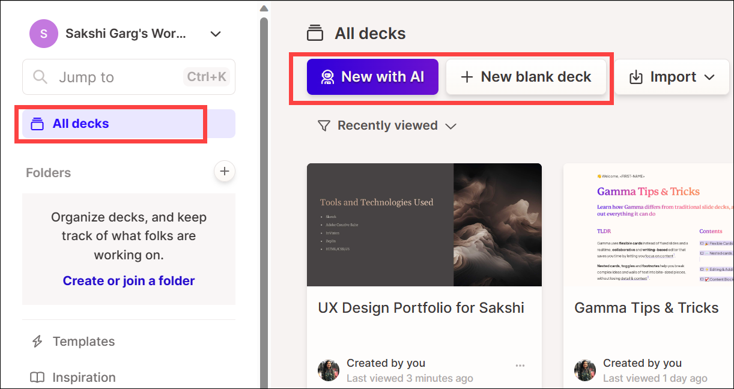This screenshot has width=734, height=389.
Task: Click the Gamma Tips & Tricks title
Action: (x=646, y=308)
